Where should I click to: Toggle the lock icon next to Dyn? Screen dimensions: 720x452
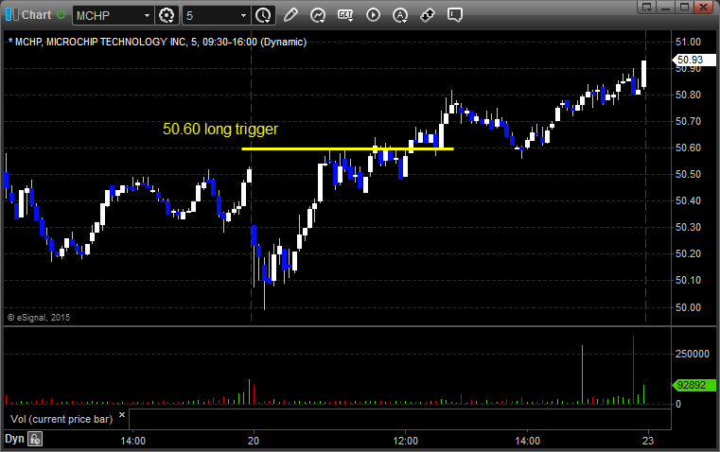[x=35, y=439]
